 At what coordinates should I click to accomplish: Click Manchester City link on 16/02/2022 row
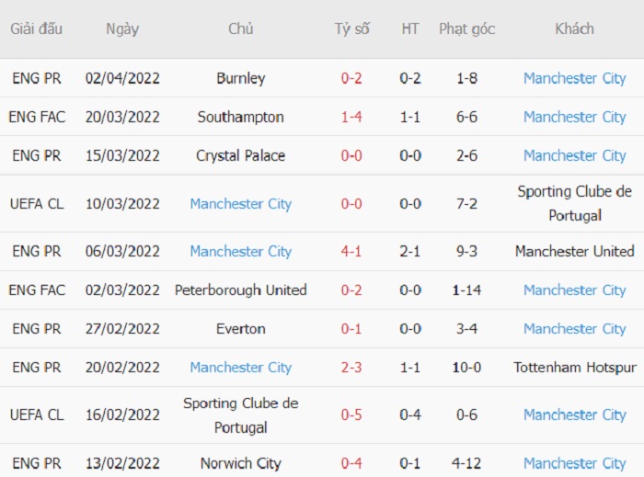(x=574, y=415)
